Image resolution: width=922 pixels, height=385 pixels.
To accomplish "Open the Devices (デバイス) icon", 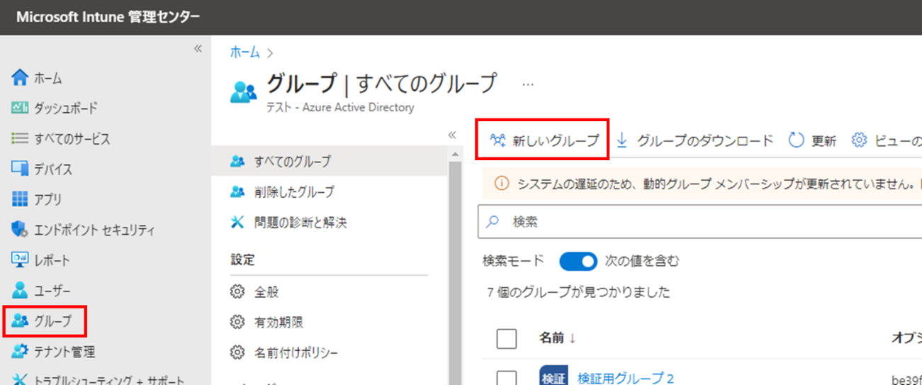I will click(20, 169).
